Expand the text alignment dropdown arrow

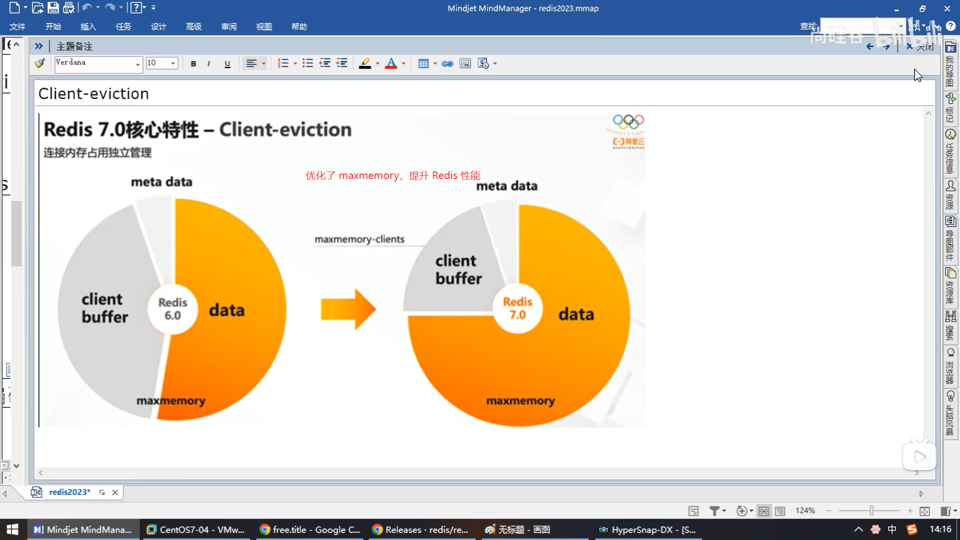(x=263, y=63)
